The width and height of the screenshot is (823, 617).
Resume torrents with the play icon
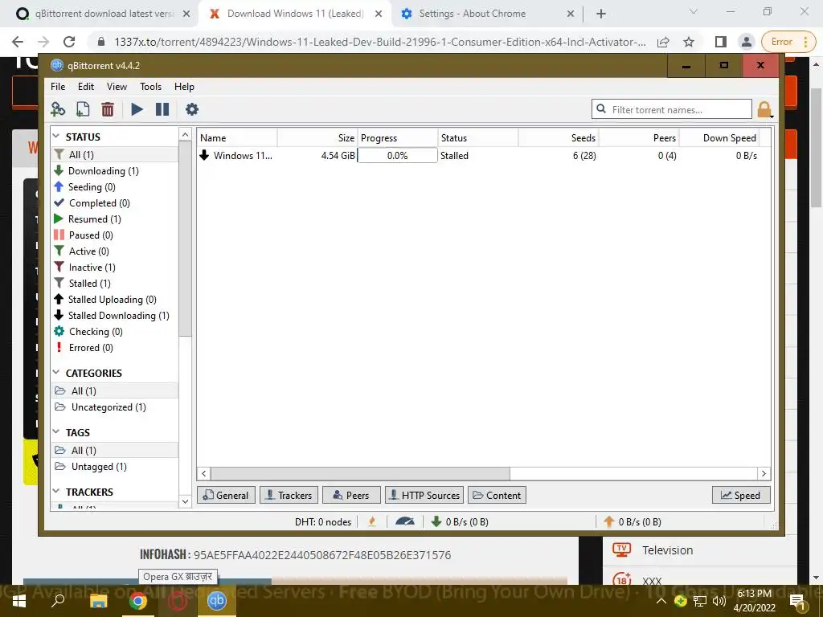click(137, 109)
